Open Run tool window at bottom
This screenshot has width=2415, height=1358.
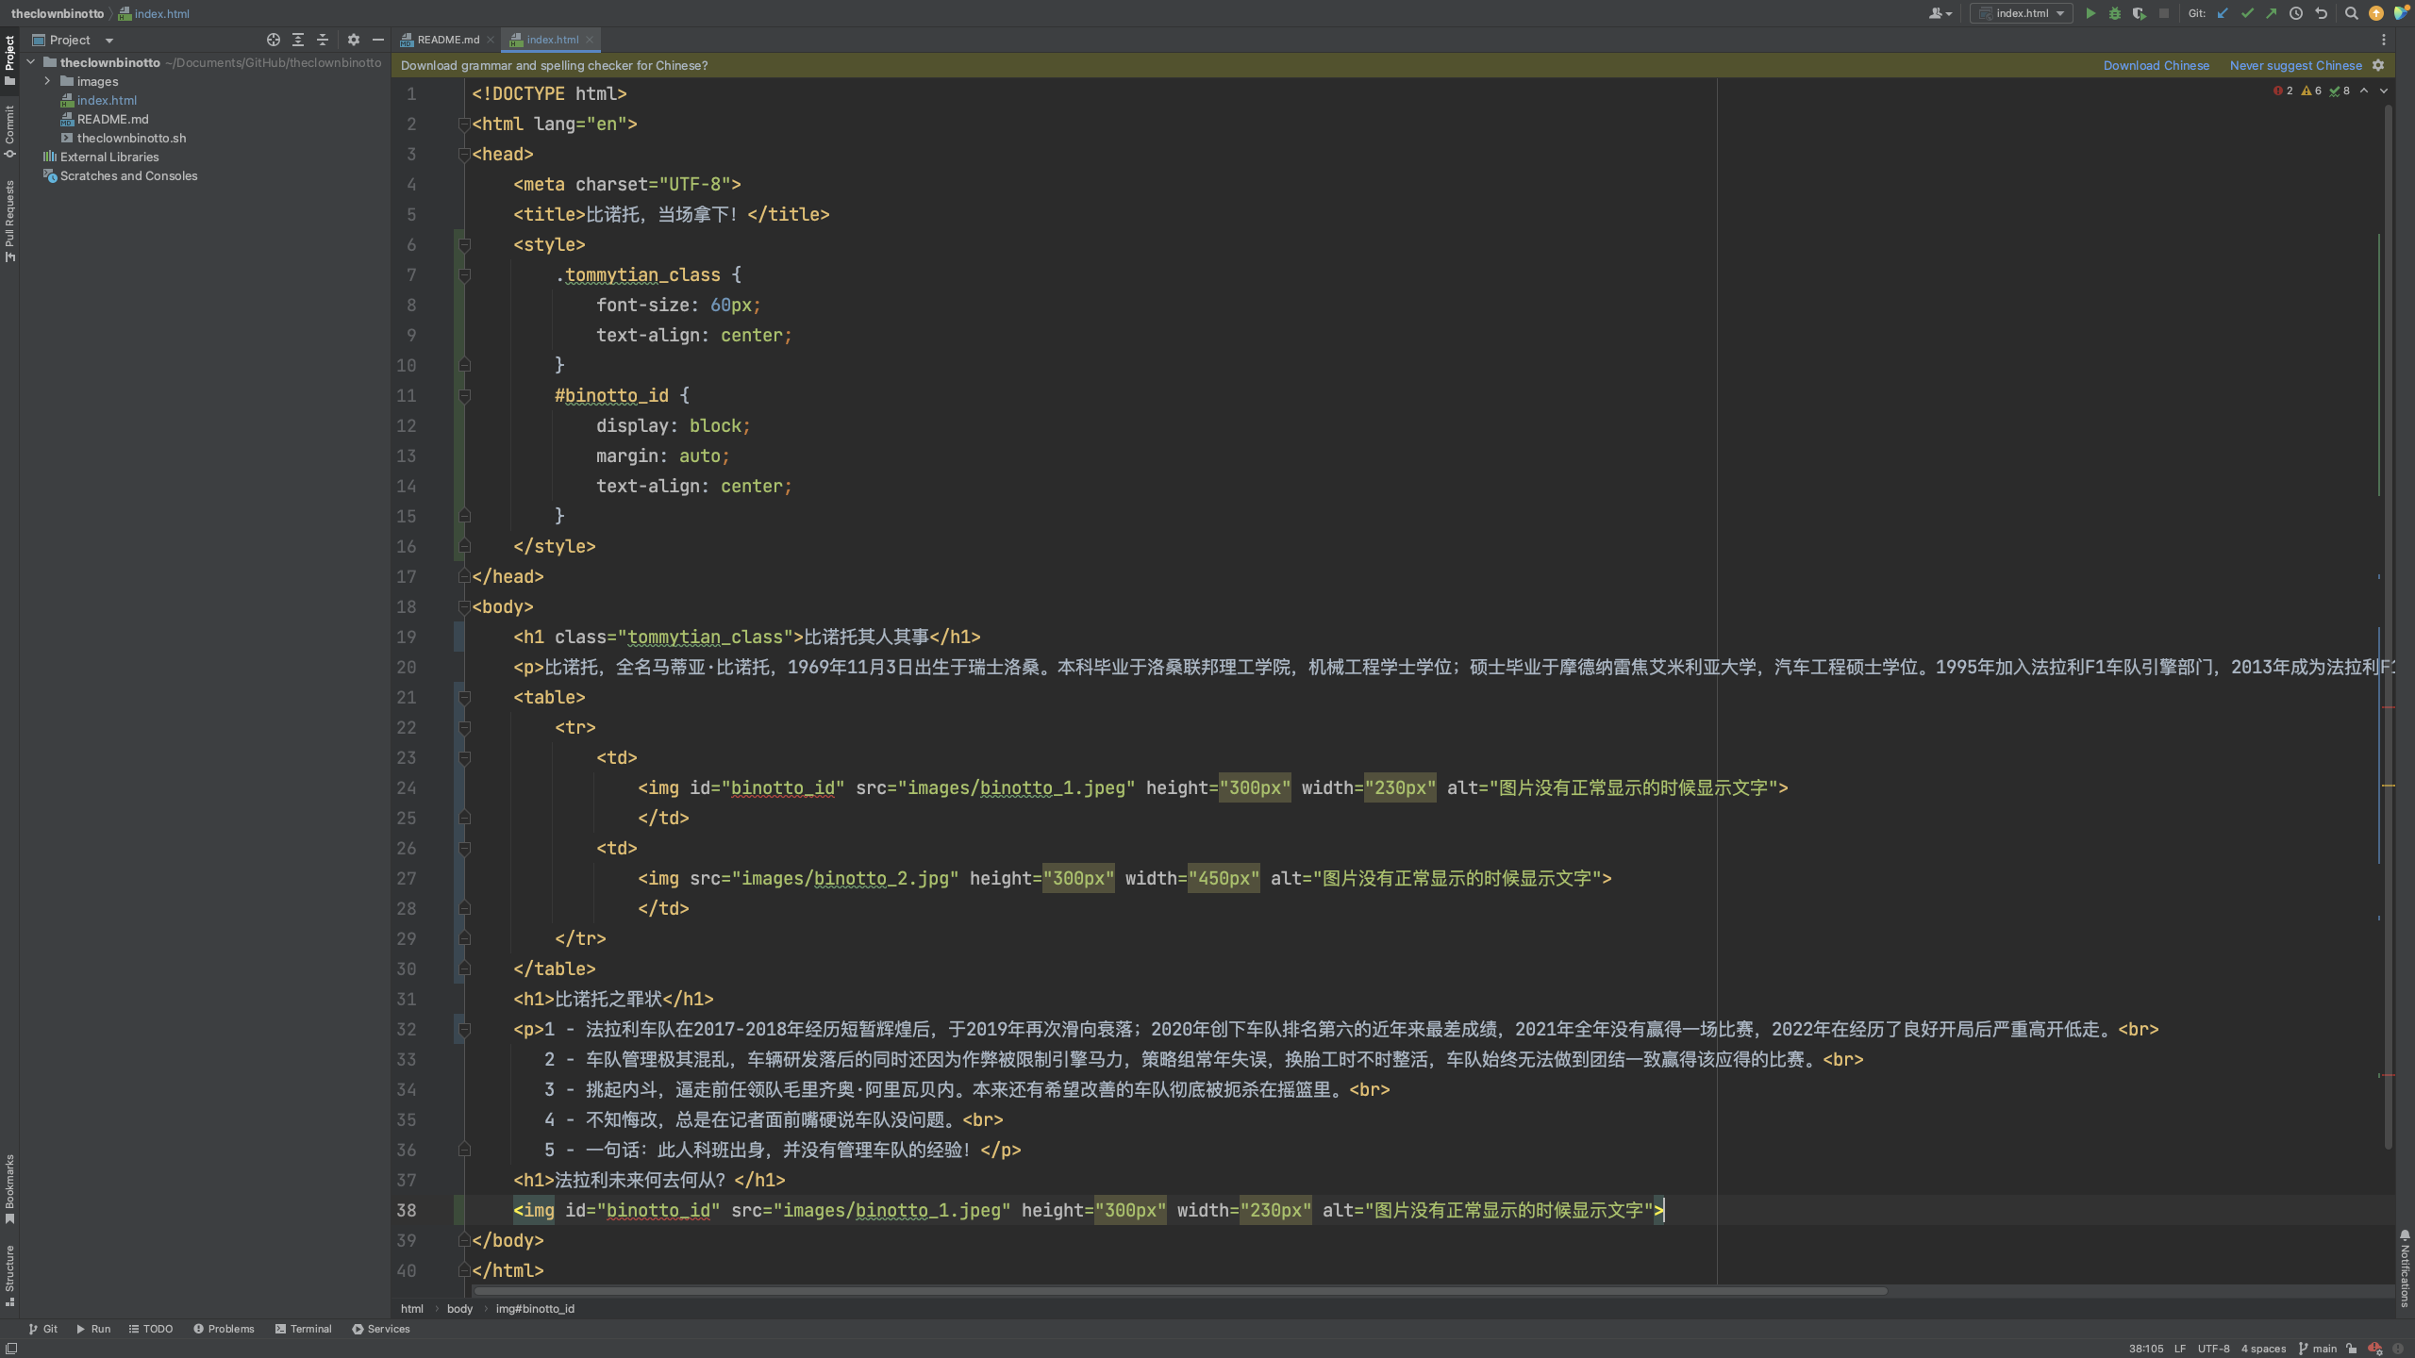pos(93,1329)
